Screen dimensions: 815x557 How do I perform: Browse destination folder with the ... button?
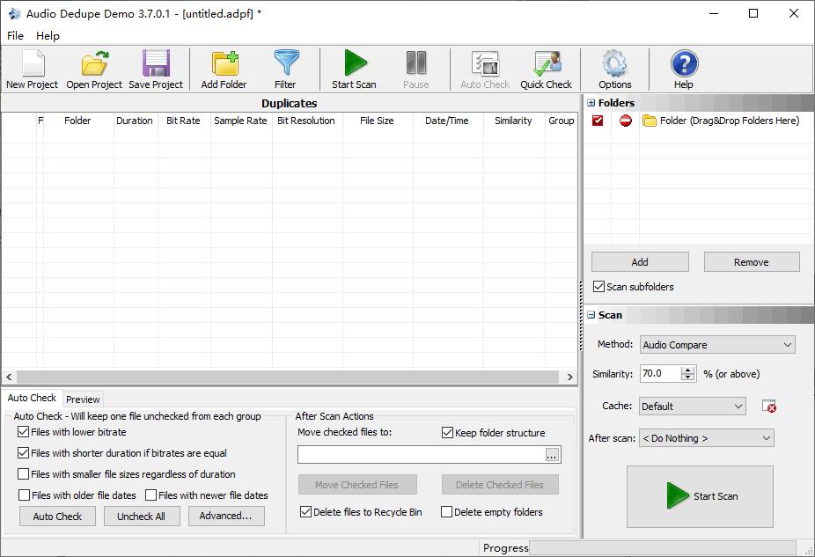click(x=552, y=455)
